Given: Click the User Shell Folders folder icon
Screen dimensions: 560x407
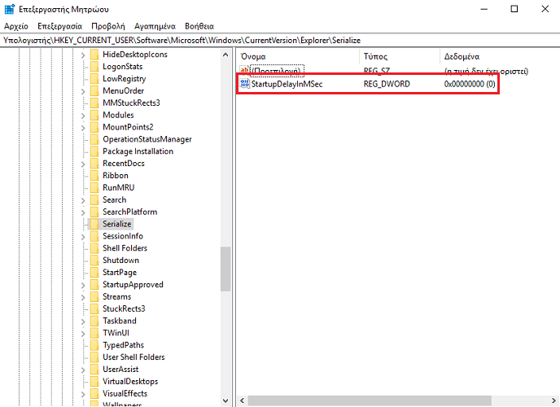Looking at the screenshot, I should pos(94,357).
